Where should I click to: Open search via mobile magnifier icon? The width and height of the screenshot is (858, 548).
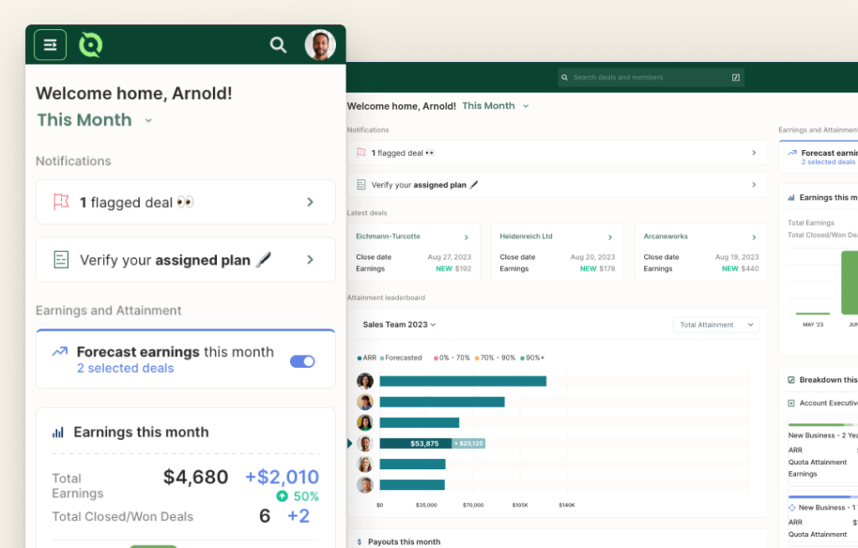coord(278,45)
